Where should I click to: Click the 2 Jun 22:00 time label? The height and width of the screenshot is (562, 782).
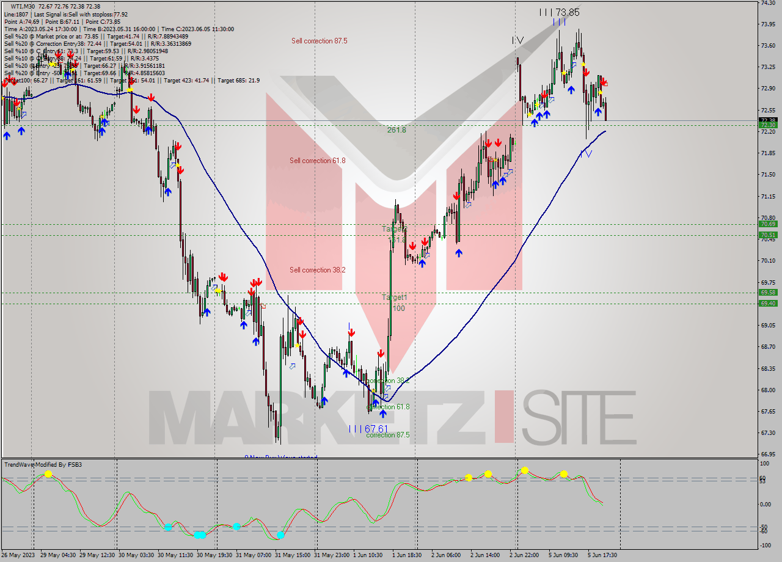[524, 555]
